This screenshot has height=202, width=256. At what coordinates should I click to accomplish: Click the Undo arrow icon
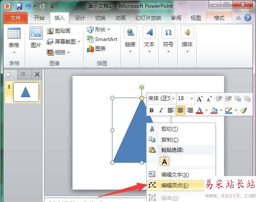[29, 6]
